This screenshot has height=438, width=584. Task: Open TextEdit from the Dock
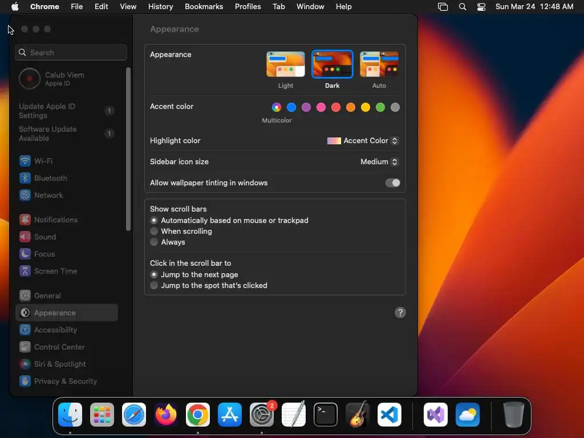[x=294, y=415]
